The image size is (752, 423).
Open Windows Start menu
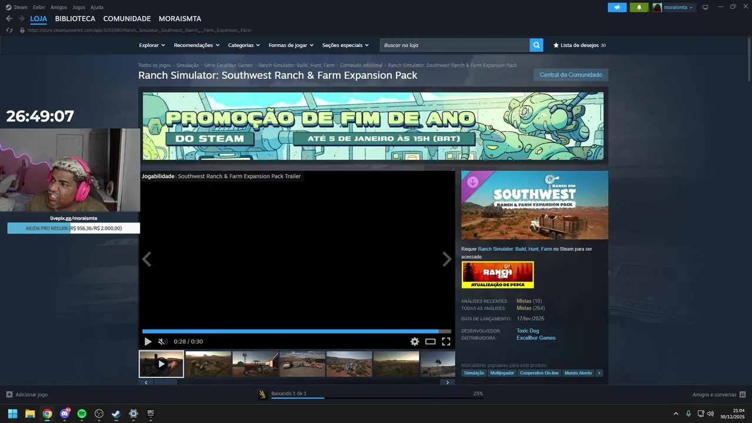click(x=12, y=414)
